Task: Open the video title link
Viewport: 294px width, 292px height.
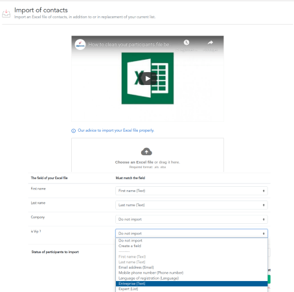Action: tap(131, 45)
